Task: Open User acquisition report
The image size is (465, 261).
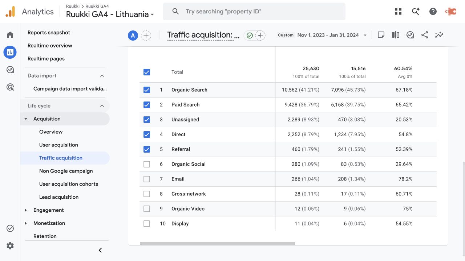Action: click(58, 145)
